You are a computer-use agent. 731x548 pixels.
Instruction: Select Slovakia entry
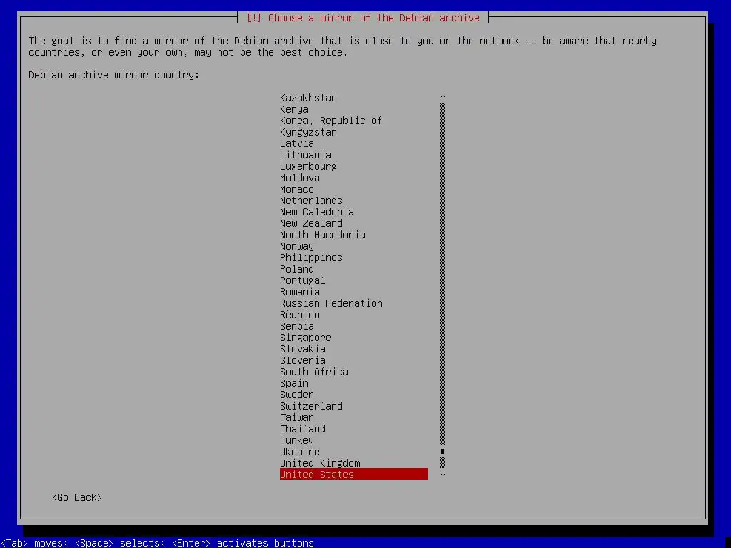(x=302, y=349)
